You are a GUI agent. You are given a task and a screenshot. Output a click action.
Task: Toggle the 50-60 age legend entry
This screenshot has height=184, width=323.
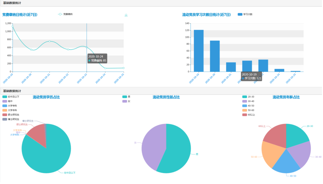pyautogui.click(x=248, y=110)
